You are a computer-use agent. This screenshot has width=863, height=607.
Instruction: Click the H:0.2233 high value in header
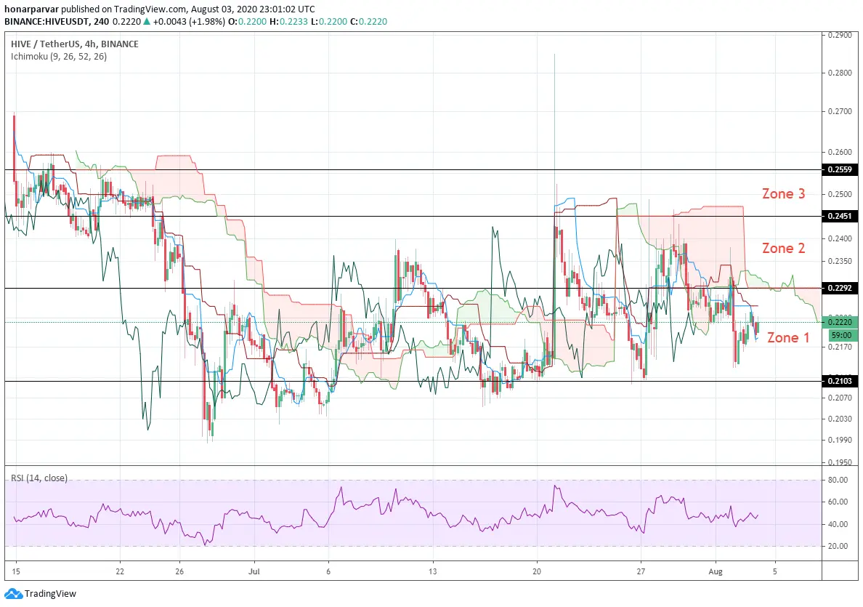tap(289, 22)
